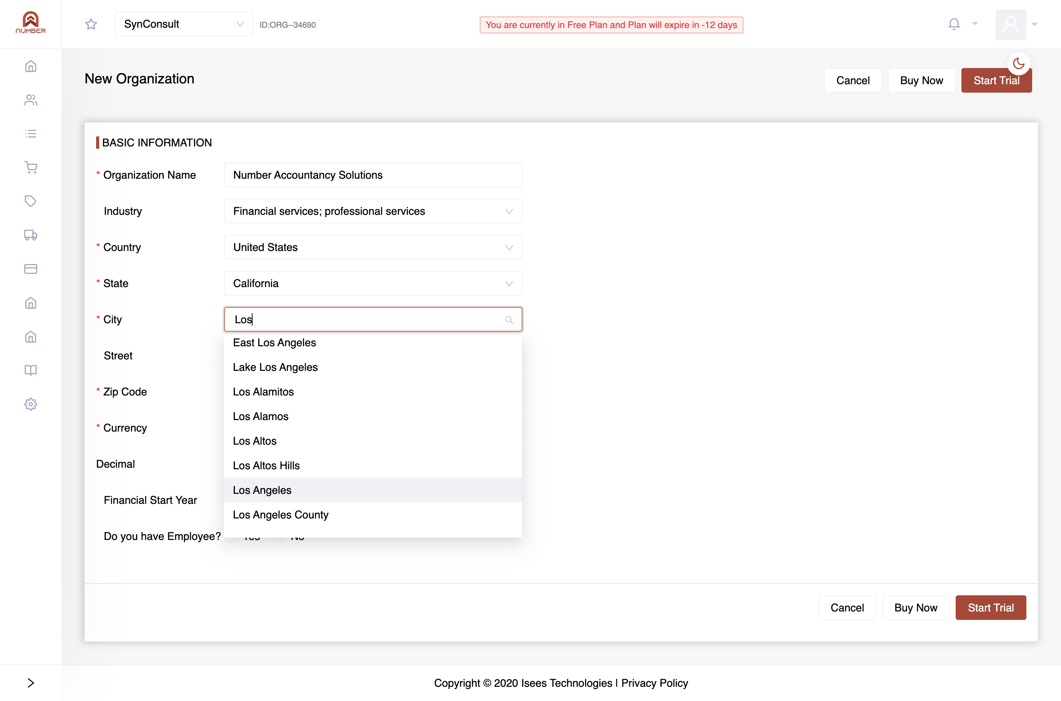Click bottom Cancel button
Image resolution: width=1061 pixels, height=701 pixels.
847,608
